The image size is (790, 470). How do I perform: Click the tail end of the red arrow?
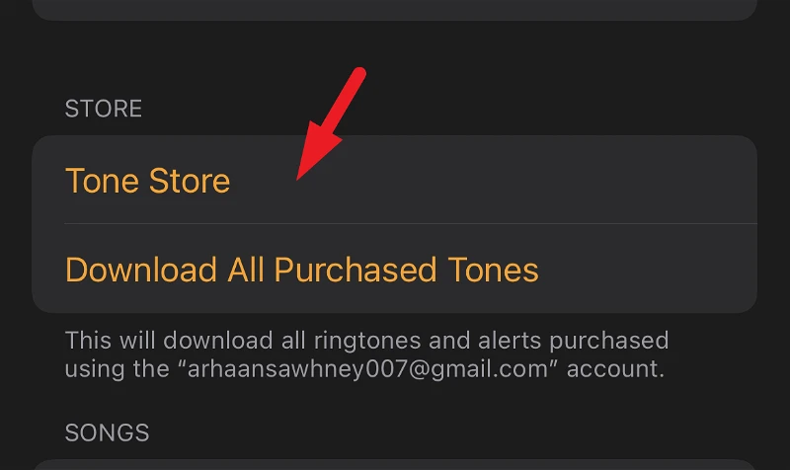[359, 73]
